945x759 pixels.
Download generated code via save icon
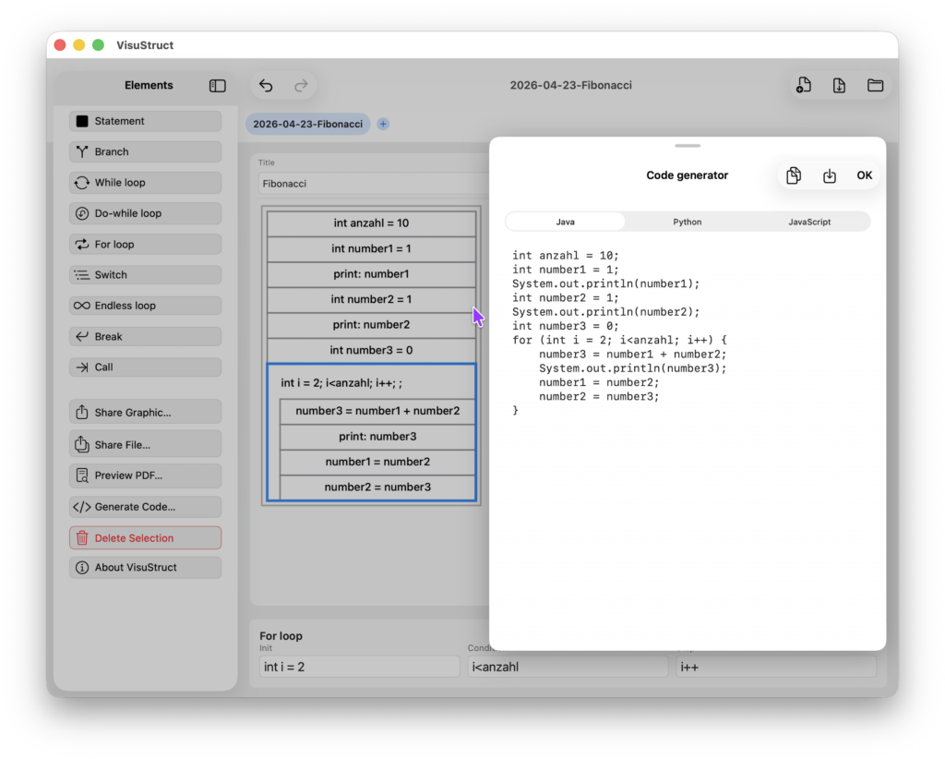tap(830, 175)
